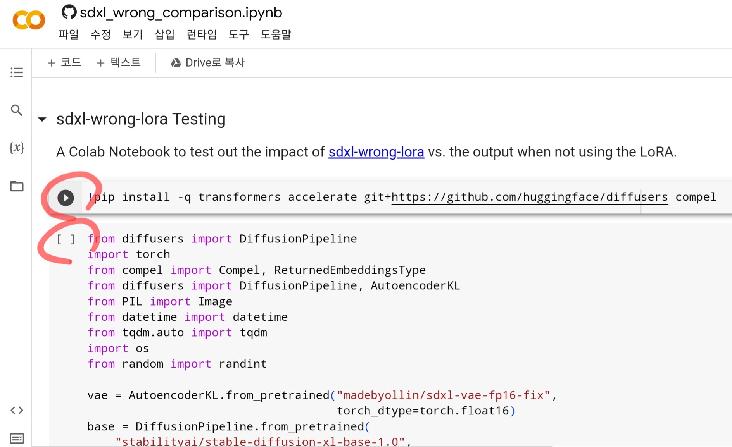Click the "from datetime import datetime" line
Viewport: 732px width, 447px height.
coord(188,317)
